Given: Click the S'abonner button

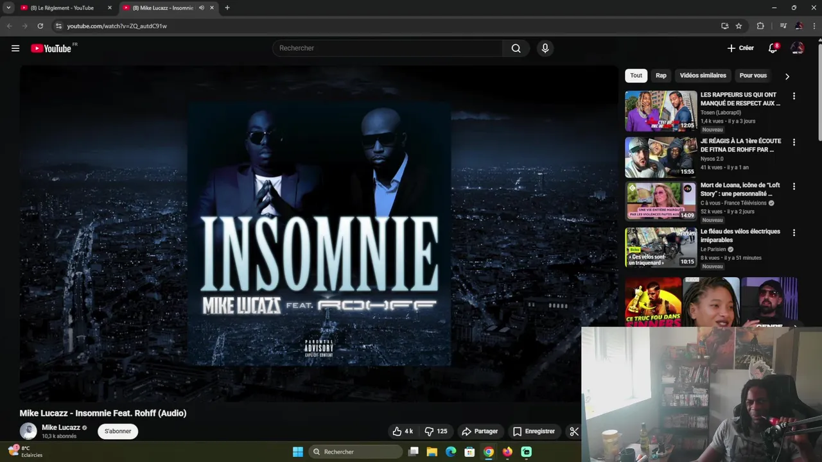Looking at the screenshot, I should [118, 431].
